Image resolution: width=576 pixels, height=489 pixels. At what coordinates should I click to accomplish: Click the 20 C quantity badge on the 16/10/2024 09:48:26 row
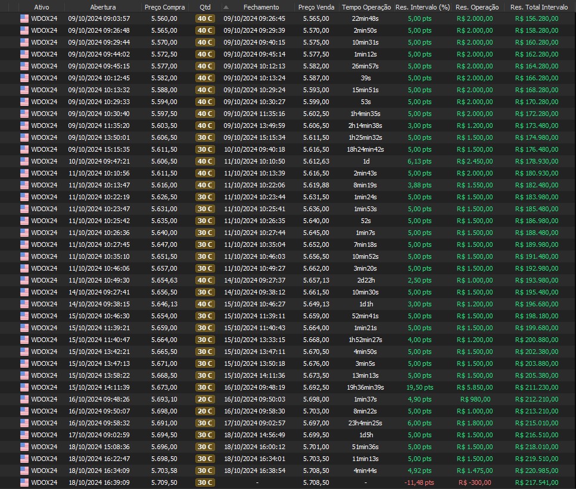click(x=205, y=399)
